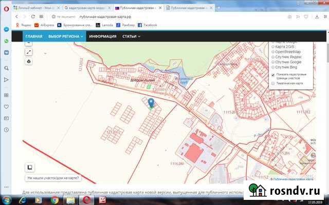This screenshot has width=329, height=205.
Task: Click the blue location pin marker
Action: [151, 103]
